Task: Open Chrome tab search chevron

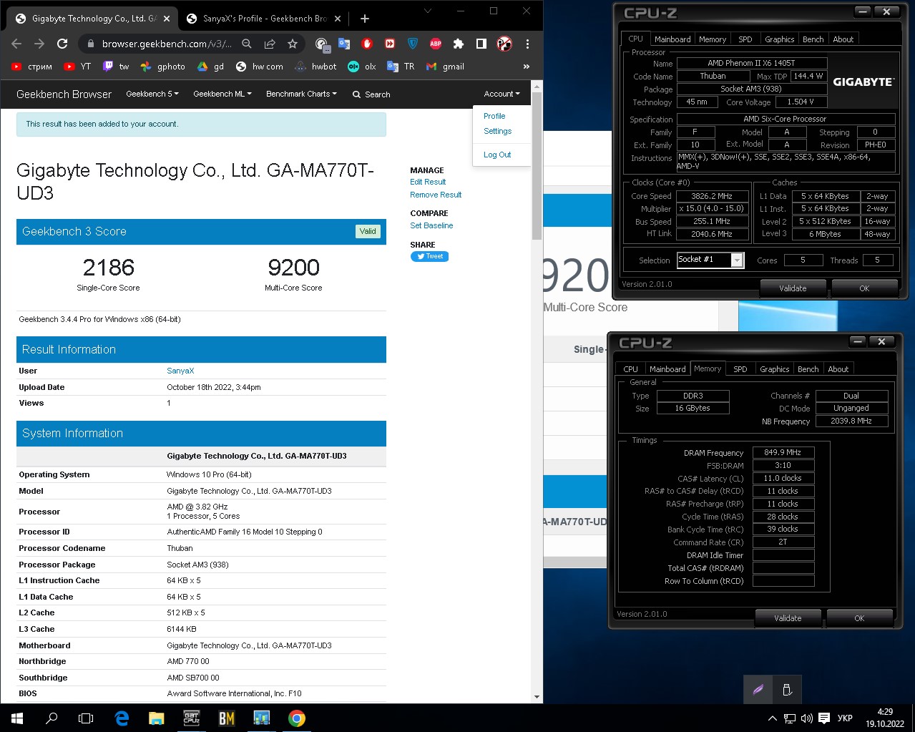Action: tap(428, 11)
